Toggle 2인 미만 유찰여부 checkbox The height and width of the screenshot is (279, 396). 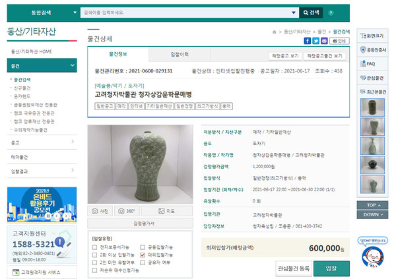(x=94, y=263)
